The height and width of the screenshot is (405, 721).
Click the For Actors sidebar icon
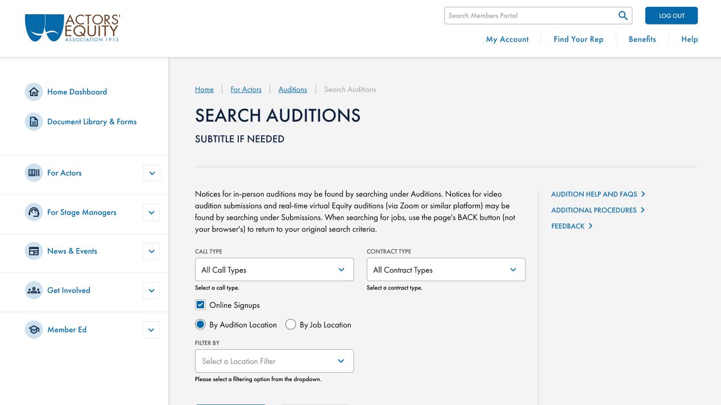(x=34, y=173)
